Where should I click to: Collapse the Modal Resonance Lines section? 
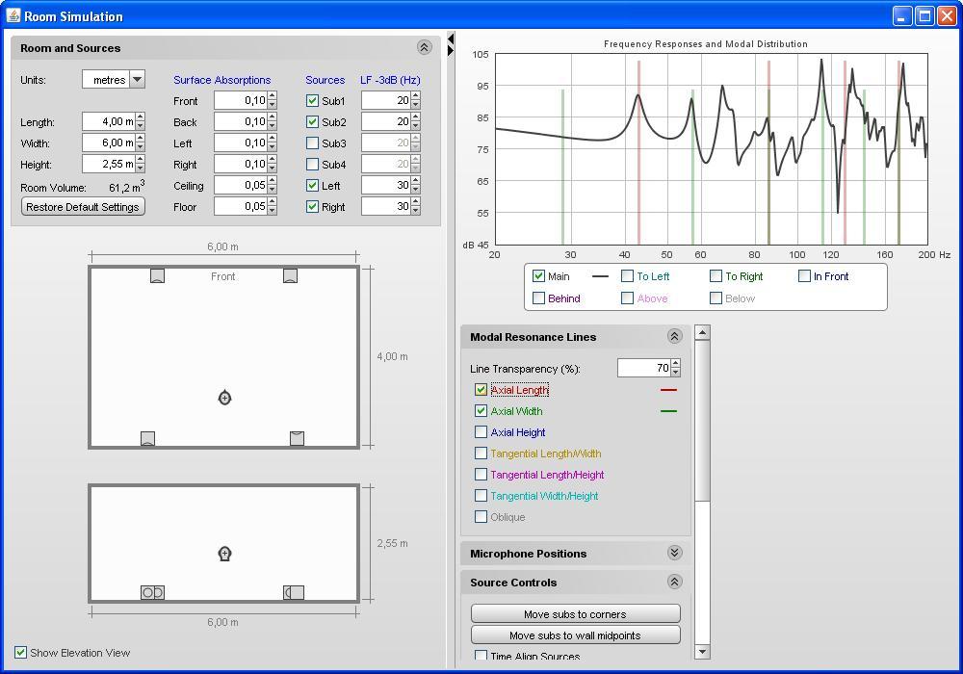(674, 337)
